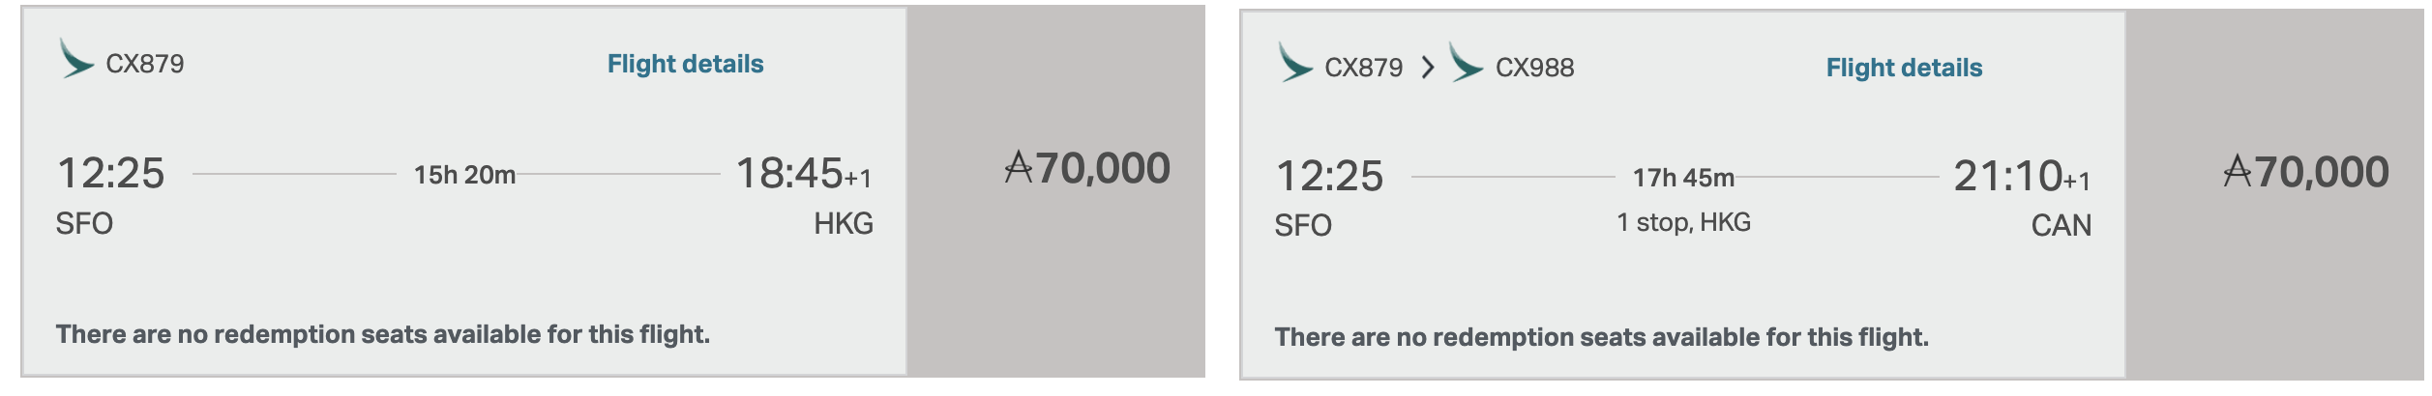This screenshot has width=2432, height=396.
Task: Select the 70,000 miles price for the CAN flight
Action: click(x=2305, y=173)
